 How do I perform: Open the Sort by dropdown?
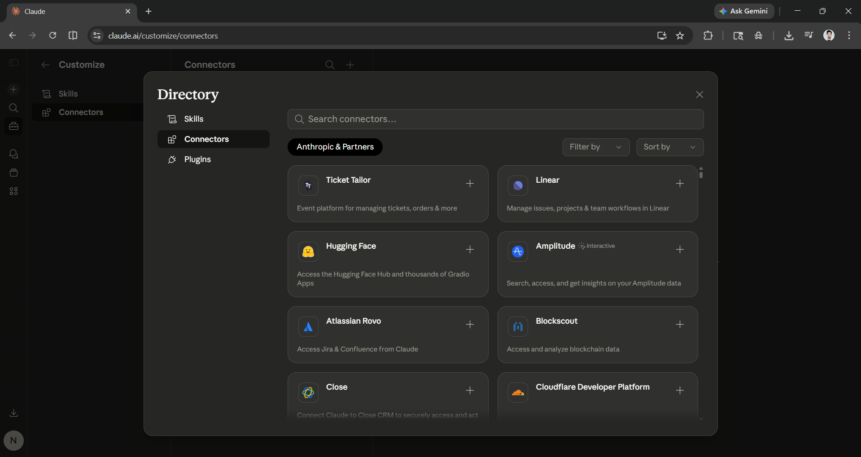pyautogui.click(x=669, y=147)
